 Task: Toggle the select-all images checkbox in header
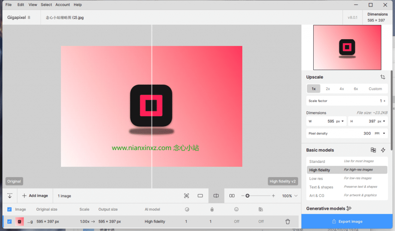coord(9,209)
